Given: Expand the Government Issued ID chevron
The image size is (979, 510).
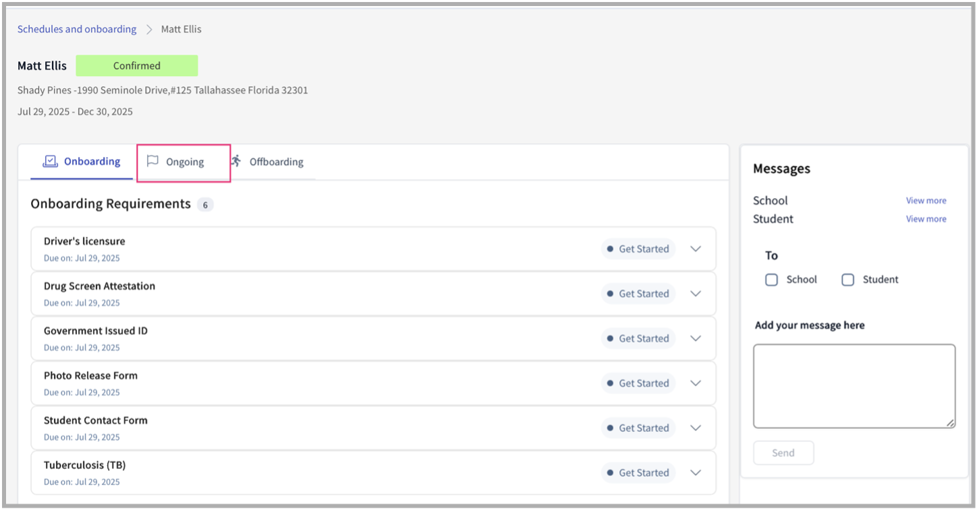Looking at the screenshot, I should (x=696, y=338).
